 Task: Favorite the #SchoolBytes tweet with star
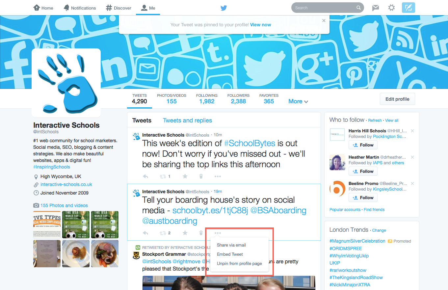click(x=185, y=176)
